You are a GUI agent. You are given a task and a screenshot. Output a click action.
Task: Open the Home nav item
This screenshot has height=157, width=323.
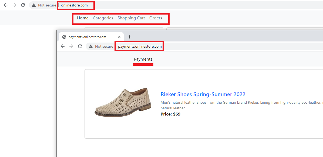pyautogui.click(x=83, y=18)
